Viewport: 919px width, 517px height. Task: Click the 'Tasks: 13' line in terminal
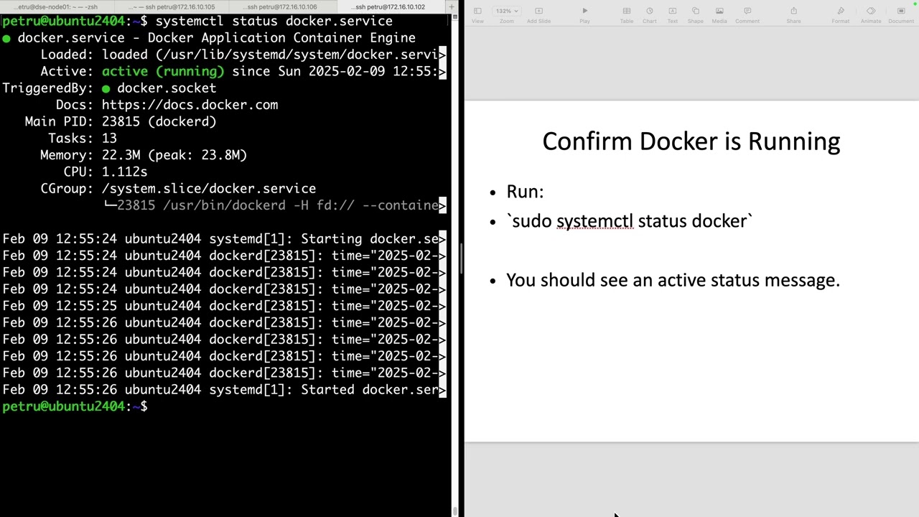click(x=82, y=138)
